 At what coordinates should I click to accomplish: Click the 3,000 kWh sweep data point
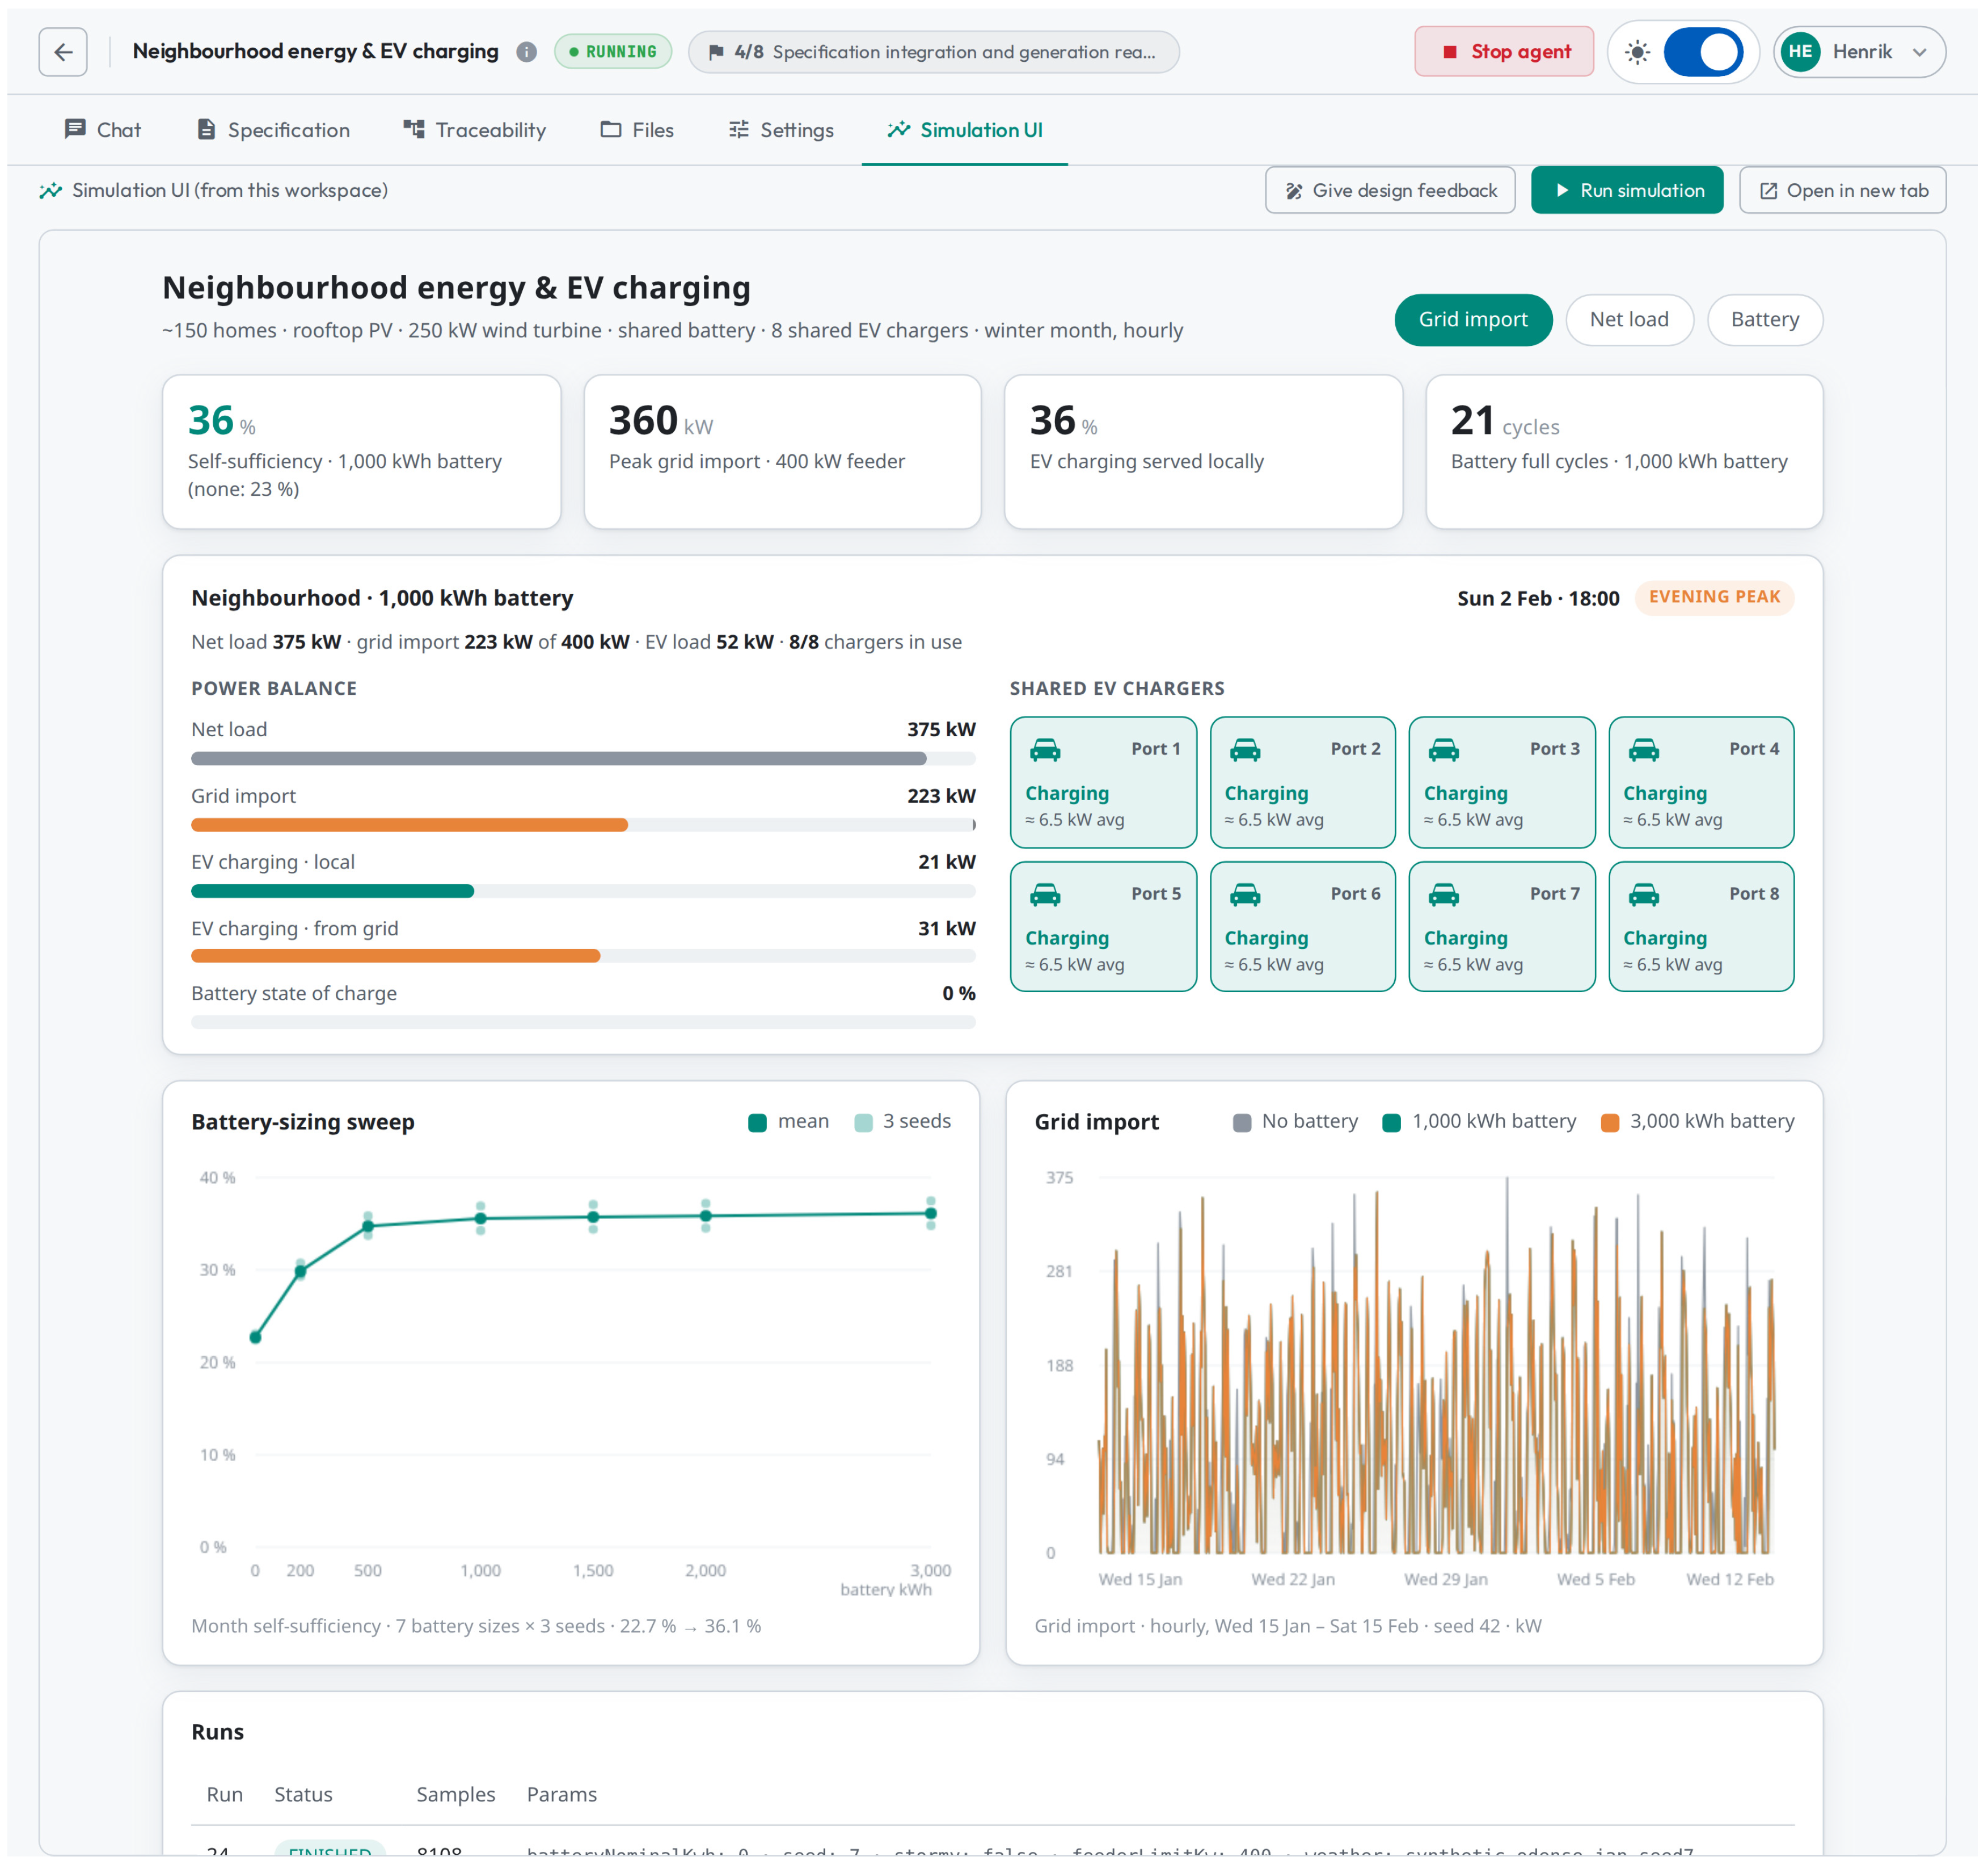coord(931,1214)
